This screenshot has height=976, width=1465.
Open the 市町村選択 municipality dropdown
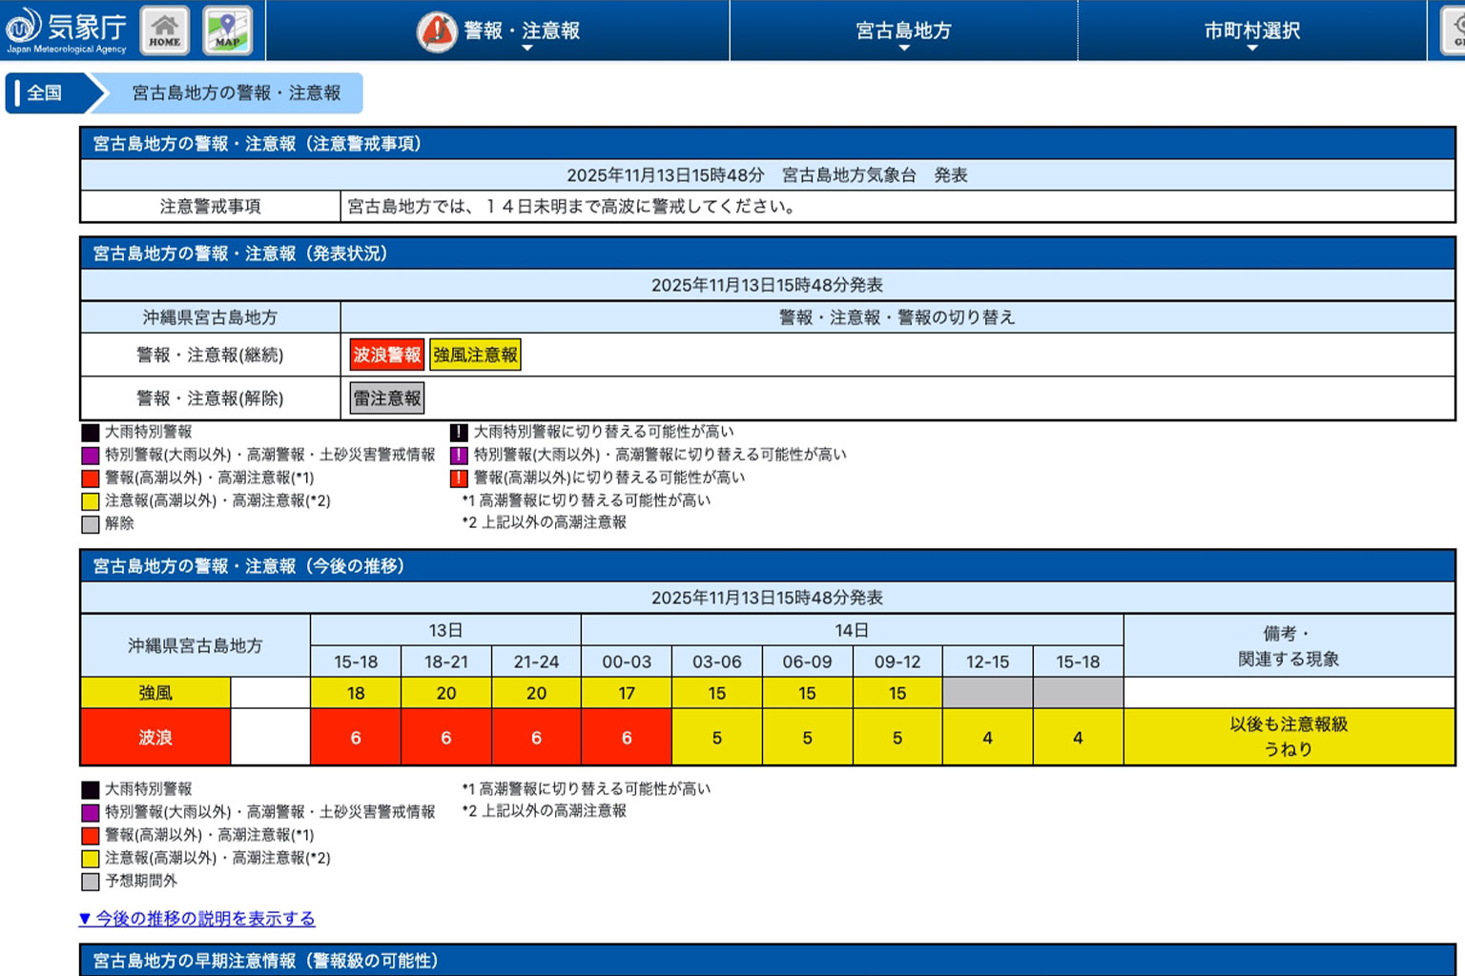click(1251, 31)
